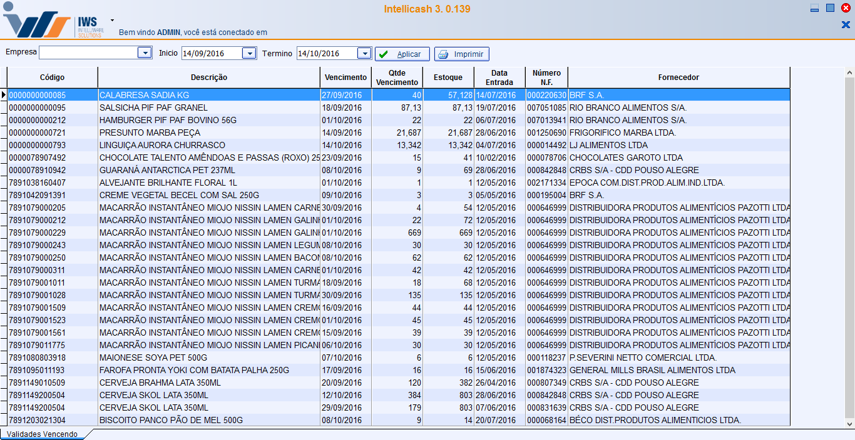Switch to the Validades Vencendo tab
Viewport: 855px width, 440px height.
click(x=43, y=434)
